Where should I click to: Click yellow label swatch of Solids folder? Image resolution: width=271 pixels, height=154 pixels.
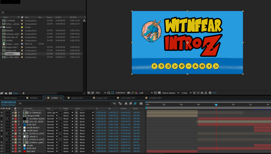pyautogui.click(x=22, y=27)
